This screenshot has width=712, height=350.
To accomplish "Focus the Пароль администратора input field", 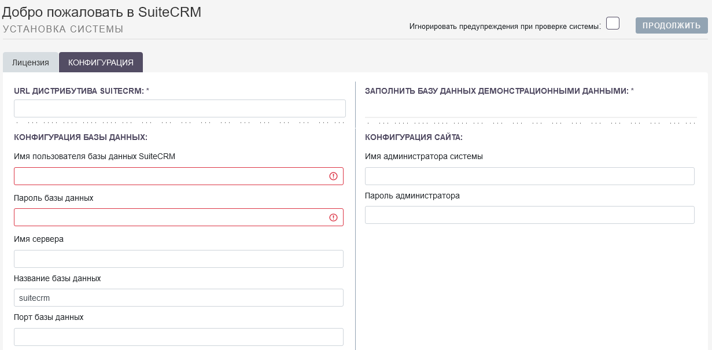I will 529,215.
